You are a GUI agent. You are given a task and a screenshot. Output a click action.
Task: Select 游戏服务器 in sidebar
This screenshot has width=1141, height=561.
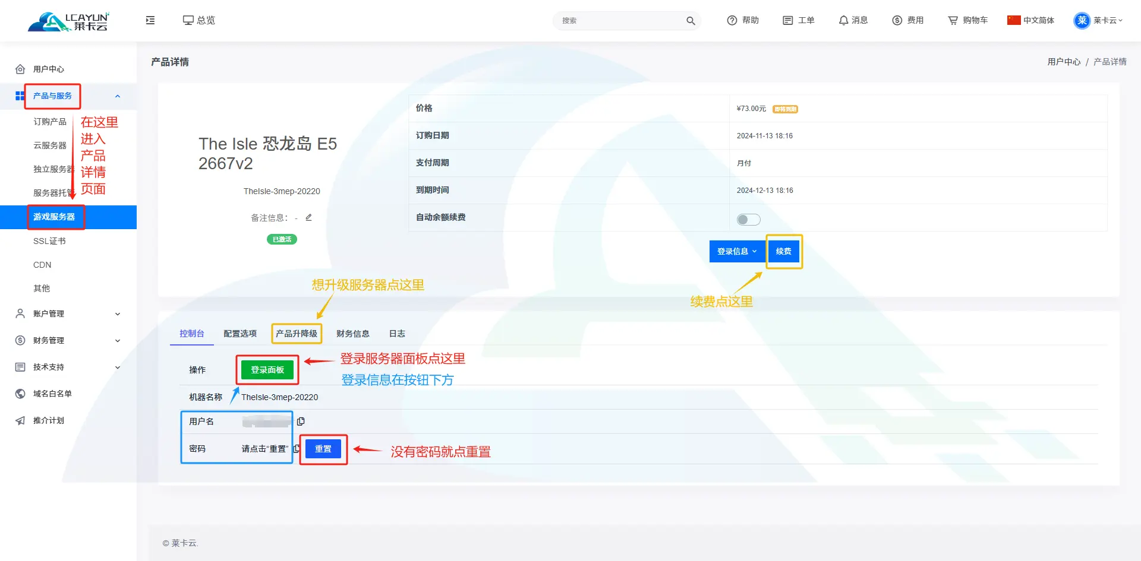tap(68, 217)
